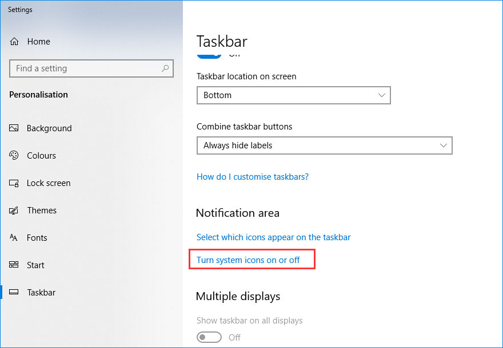Open 'How do I customise taskbars?' help link
Viewport: 503px width, 348px height.
[x=252, y=176]
